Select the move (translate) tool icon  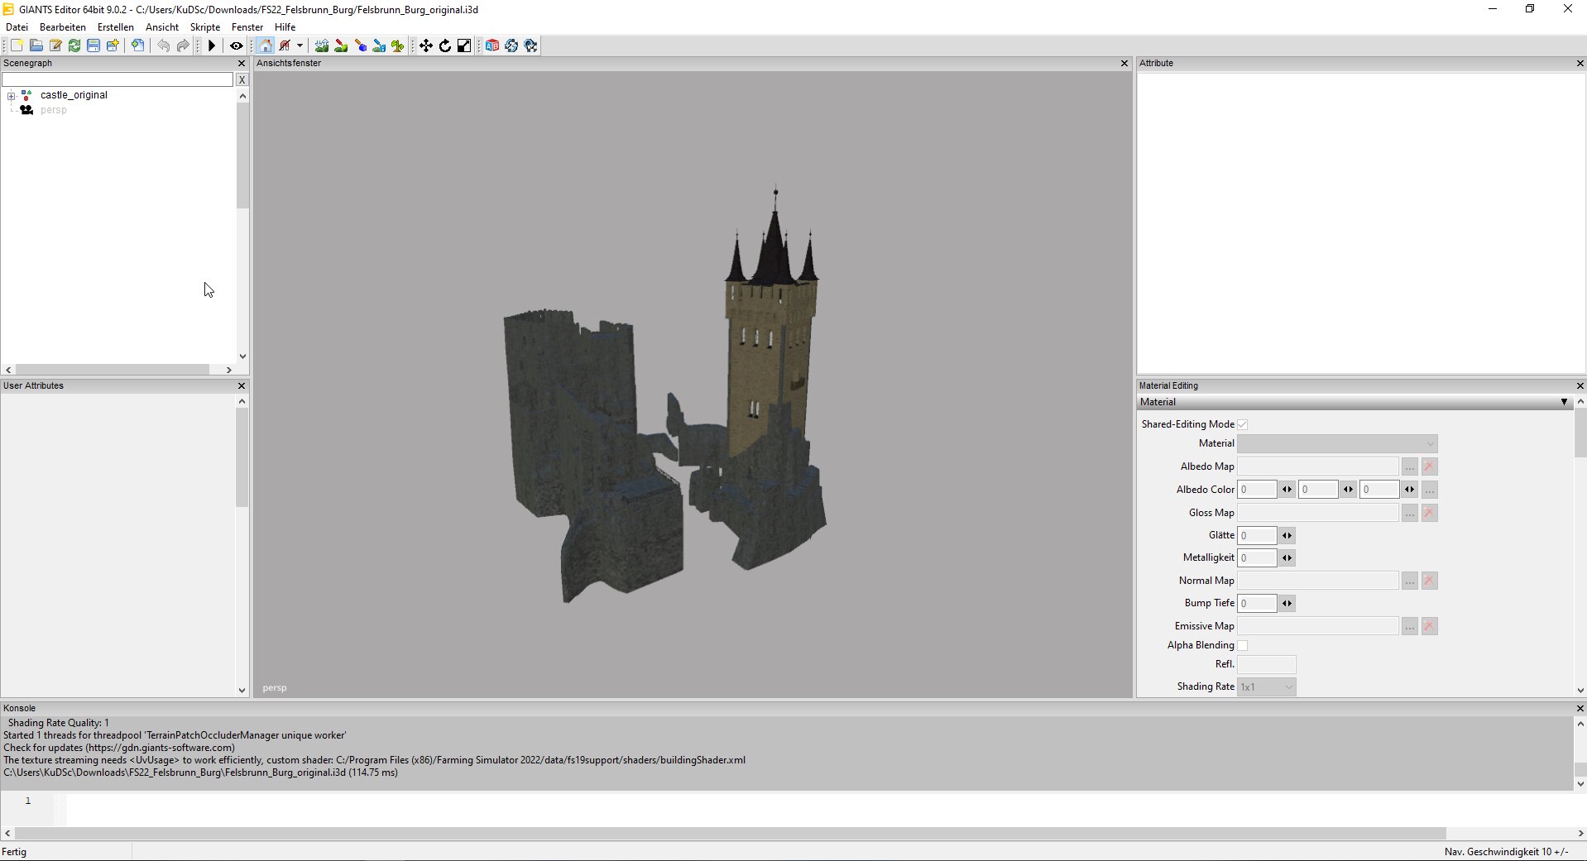(425, 45)
